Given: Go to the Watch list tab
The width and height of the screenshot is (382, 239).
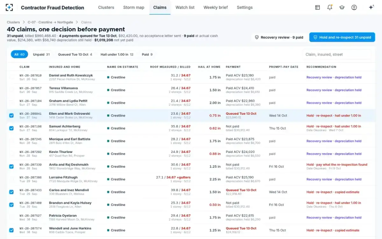Looking at the screenshot, I should tap(185, 7).
